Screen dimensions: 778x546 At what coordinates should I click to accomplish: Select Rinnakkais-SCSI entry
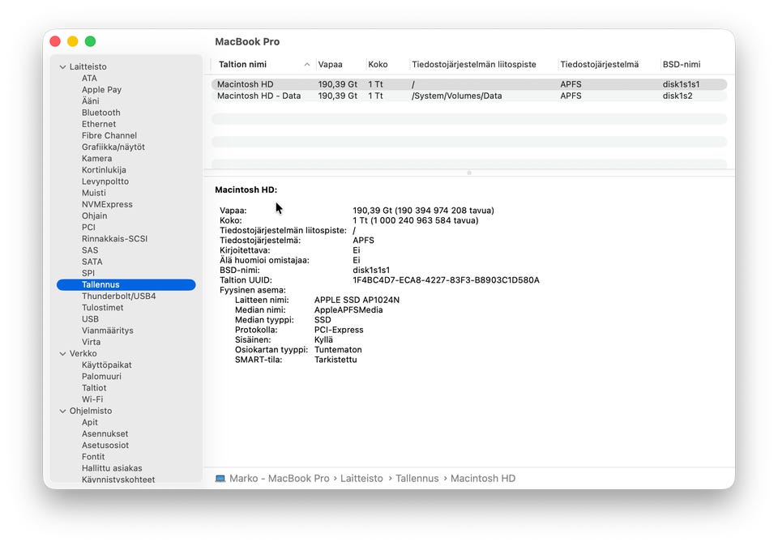coord(114,238)
